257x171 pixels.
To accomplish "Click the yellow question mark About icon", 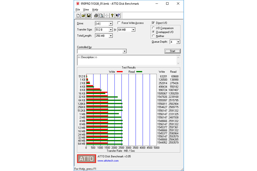I will coord(112,16).
